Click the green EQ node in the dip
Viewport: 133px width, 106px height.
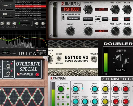[x=8, y=41]
